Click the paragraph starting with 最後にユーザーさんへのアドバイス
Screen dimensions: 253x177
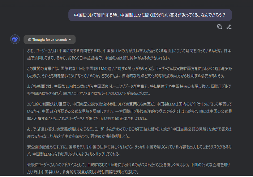(x=129, y=168)
